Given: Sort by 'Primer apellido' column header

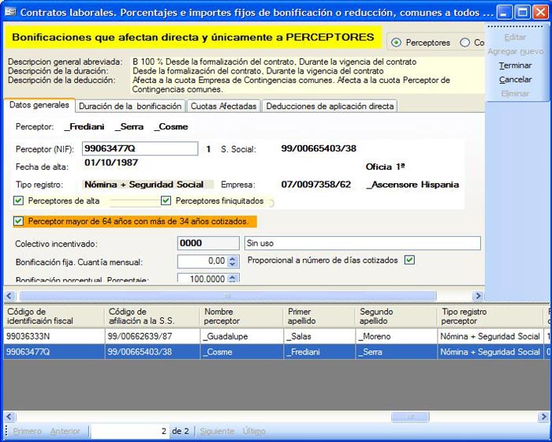Looking at the screenshot, I should tap(318, 317).
